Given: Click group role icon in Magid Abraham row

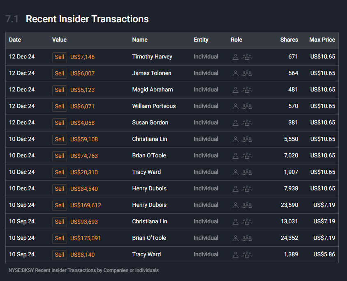Looking at the screenshot, I should [x=247, y=90].
